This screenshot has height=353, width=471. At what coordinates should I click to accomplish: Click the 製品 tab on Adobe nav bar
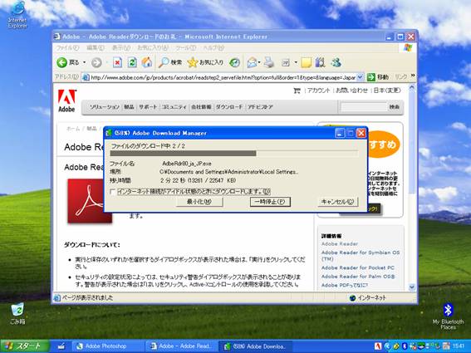pyautogui.click(x=129, y=107)
